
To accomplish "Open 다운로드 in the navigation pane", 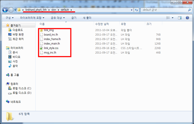I will pos(18,30).
